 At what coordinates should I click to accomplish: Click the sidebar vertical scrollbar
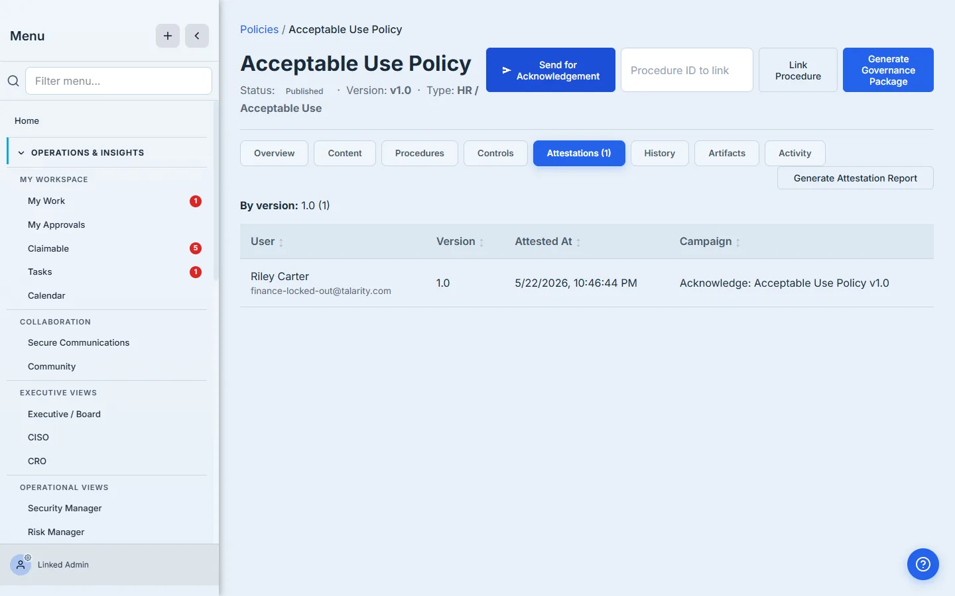coord(216,192)
